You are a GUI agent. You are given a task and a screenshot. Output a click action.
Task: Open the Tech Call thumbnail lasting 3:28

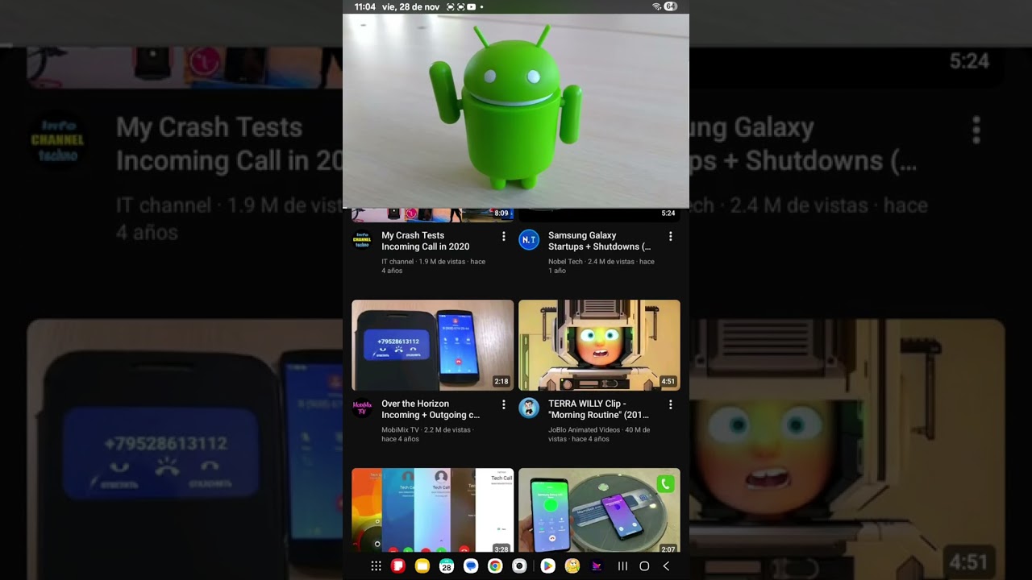pyautogui.click(x=432, y=512)
